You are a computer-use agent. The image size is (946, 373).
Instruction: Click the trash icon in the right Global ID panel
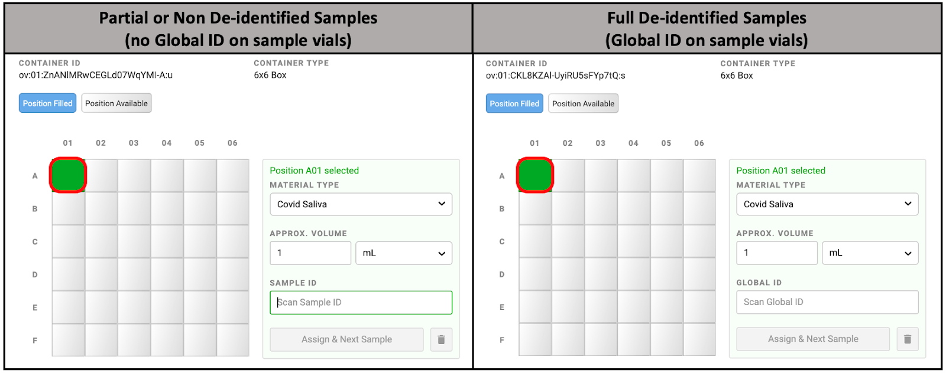[908, 339]
